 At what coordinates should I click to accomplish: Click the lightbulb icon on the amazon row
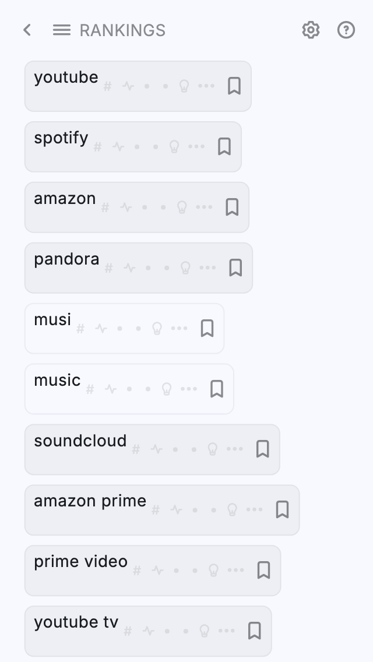click(182, 207)
